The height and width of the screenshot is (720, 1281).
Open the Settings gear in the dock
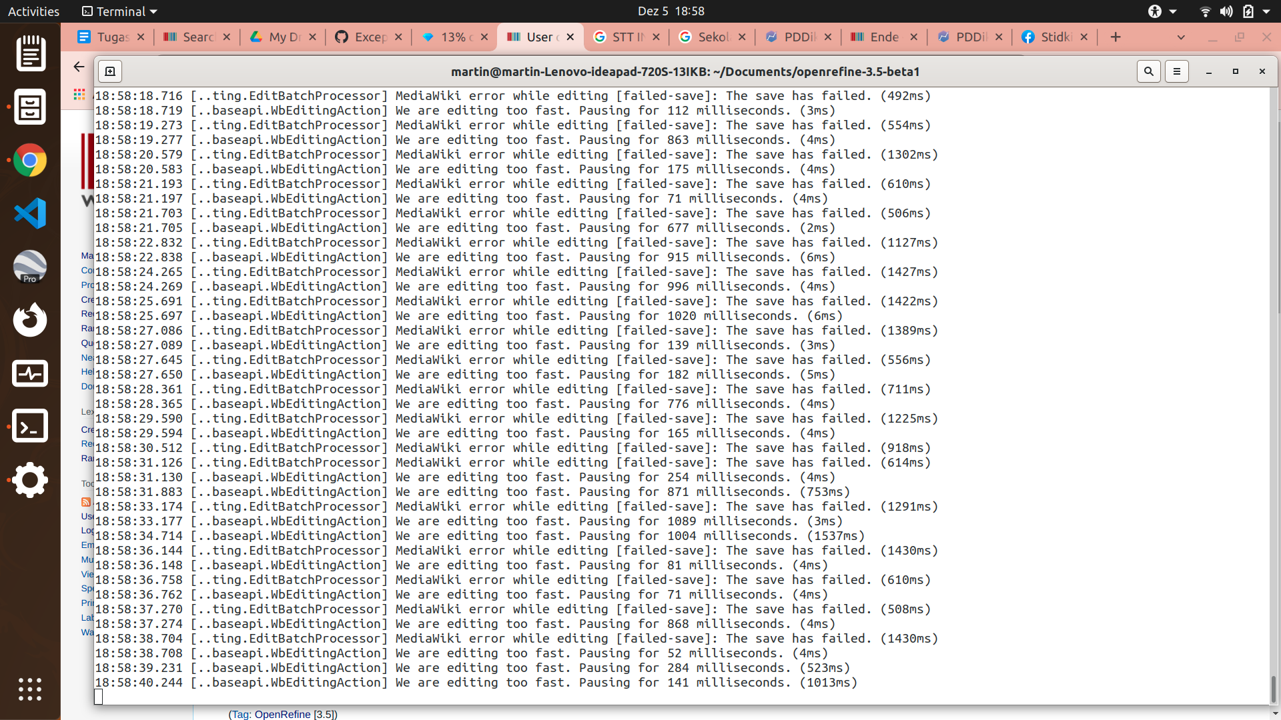30,480
